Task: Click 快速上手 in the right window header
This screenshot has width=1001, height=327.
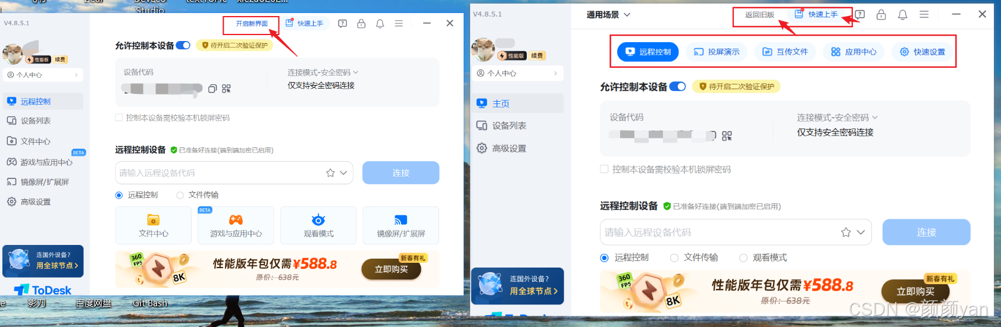Action: click(817, 14)
